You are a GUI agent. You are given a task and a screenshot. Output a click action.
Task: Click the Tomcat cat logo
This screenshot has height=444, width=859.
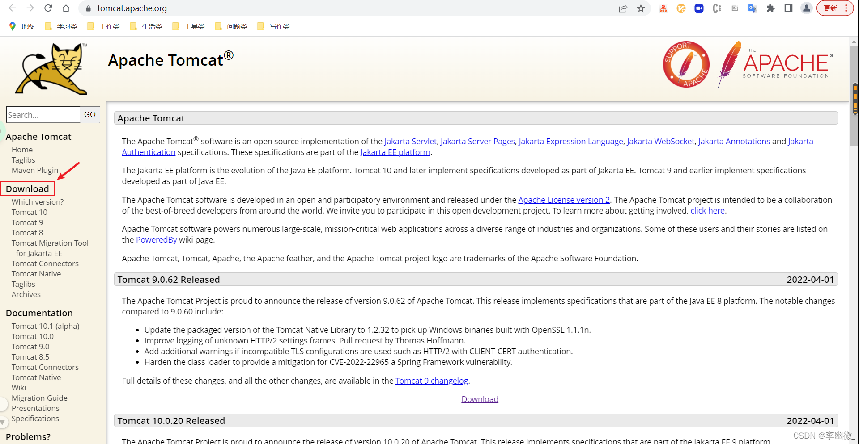[x=51, y=69]
